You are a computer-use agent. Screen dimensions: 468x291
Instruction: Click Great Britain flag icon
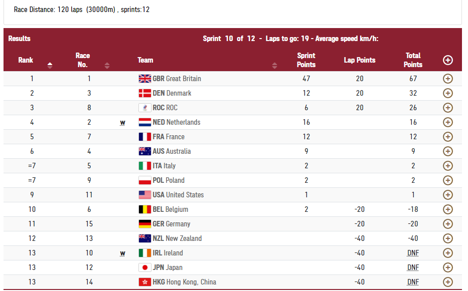point(144,79)
